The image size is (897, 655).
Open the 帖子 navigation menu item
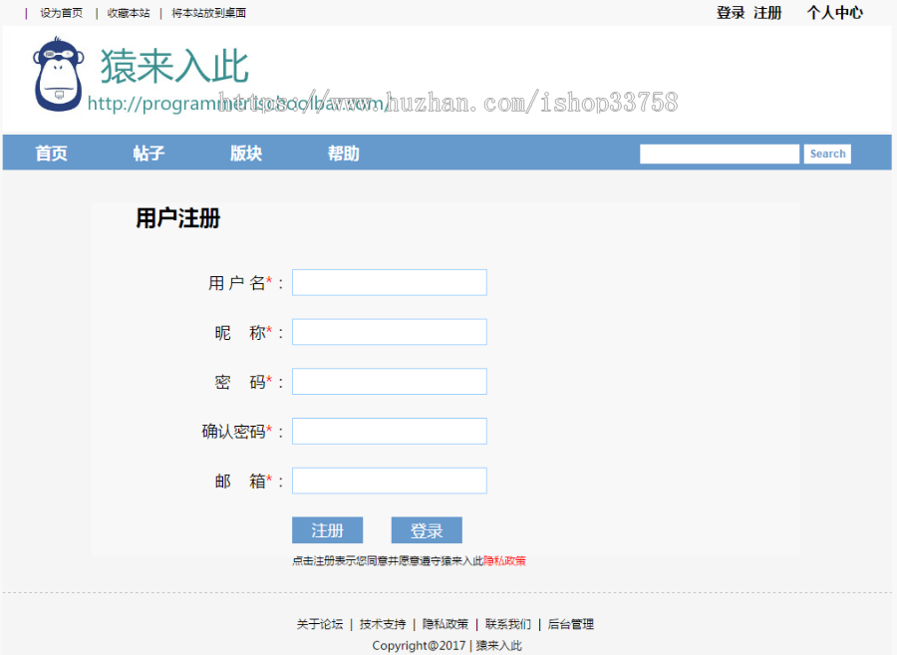coord(148,154)
